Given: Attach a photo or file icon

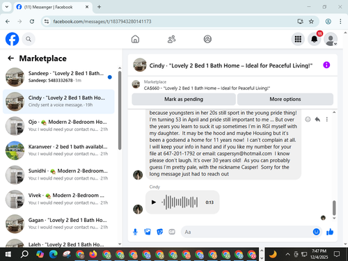Looking at the screenshot, I should coord(148,232).
